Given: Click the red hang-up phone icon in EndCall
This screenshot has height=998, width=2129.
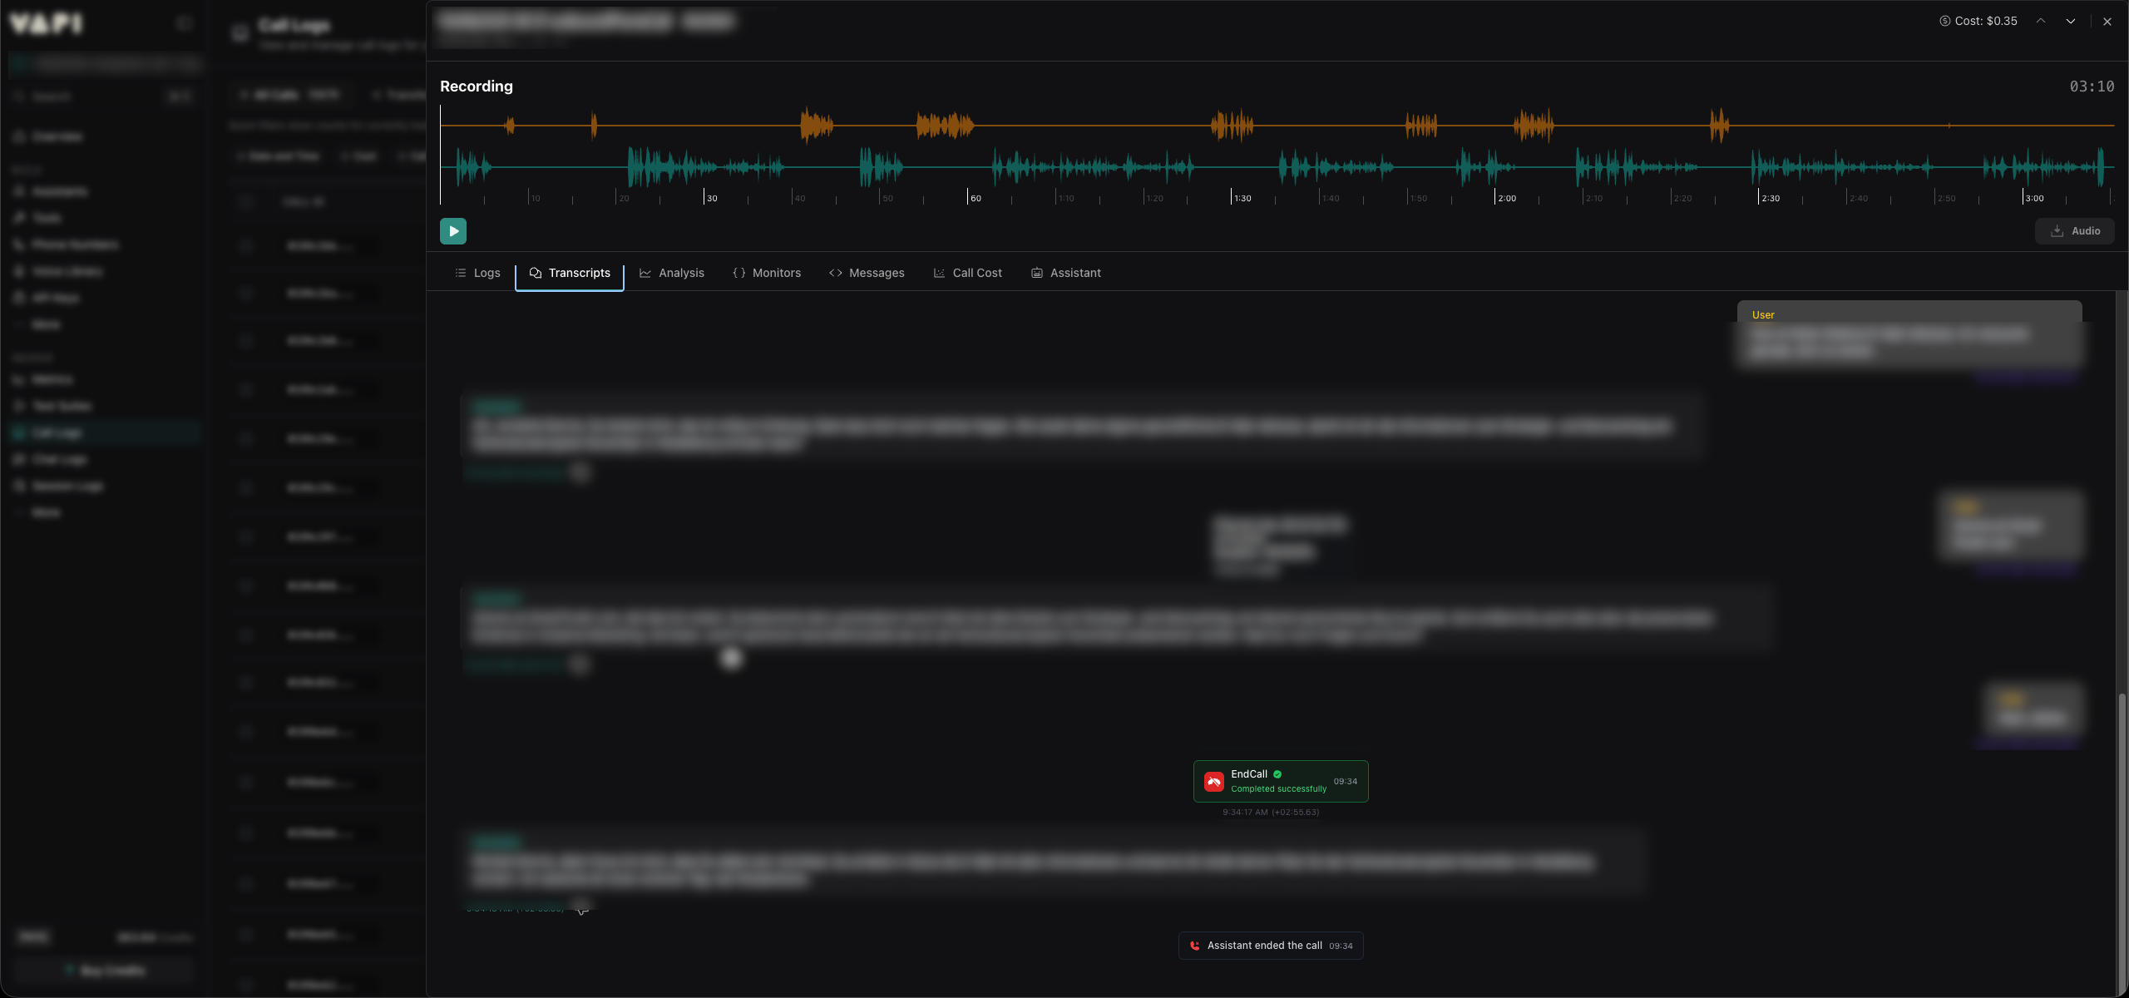Looking at the screenshot, I should 1214,782.
